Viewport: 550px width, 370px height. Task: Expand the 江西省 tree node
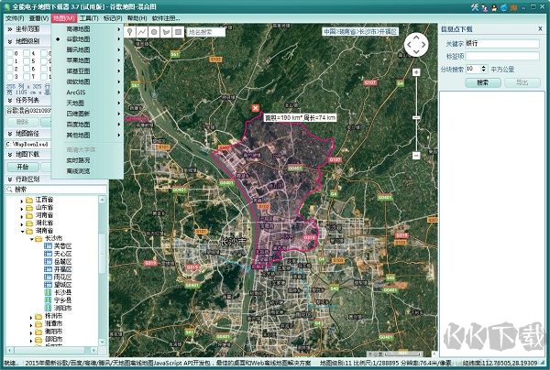click(22, 200)
